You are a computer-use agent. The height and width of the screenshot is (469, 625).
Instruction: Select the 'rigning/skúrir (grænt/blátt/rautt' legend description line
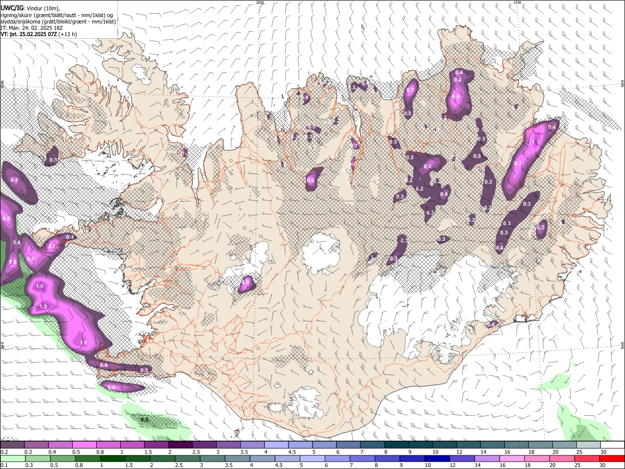point(58,15)
